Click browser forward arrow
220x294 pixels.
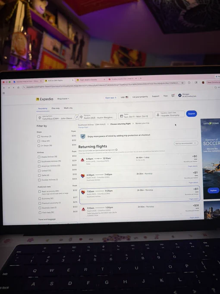[9, 88]
